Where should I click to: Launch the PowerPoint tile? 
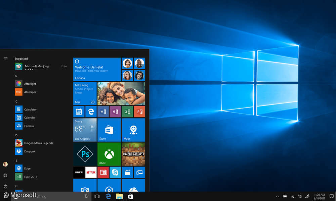139,111
